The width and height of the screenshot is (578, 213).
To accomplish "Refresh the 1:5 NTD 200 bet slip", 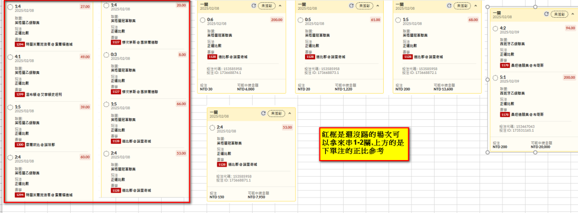I will point(449,5).
